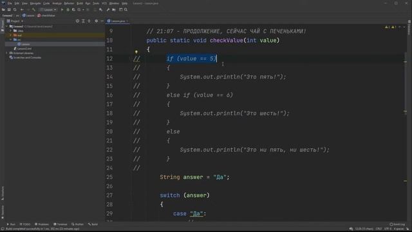The image size is (412, 232).
Task: Collapse the Lesson2 project root node
Action: click(7, 26)
